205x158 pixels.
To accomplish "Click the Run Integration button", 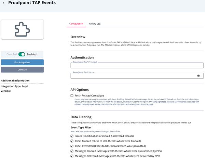I will (x=22, y=62).
